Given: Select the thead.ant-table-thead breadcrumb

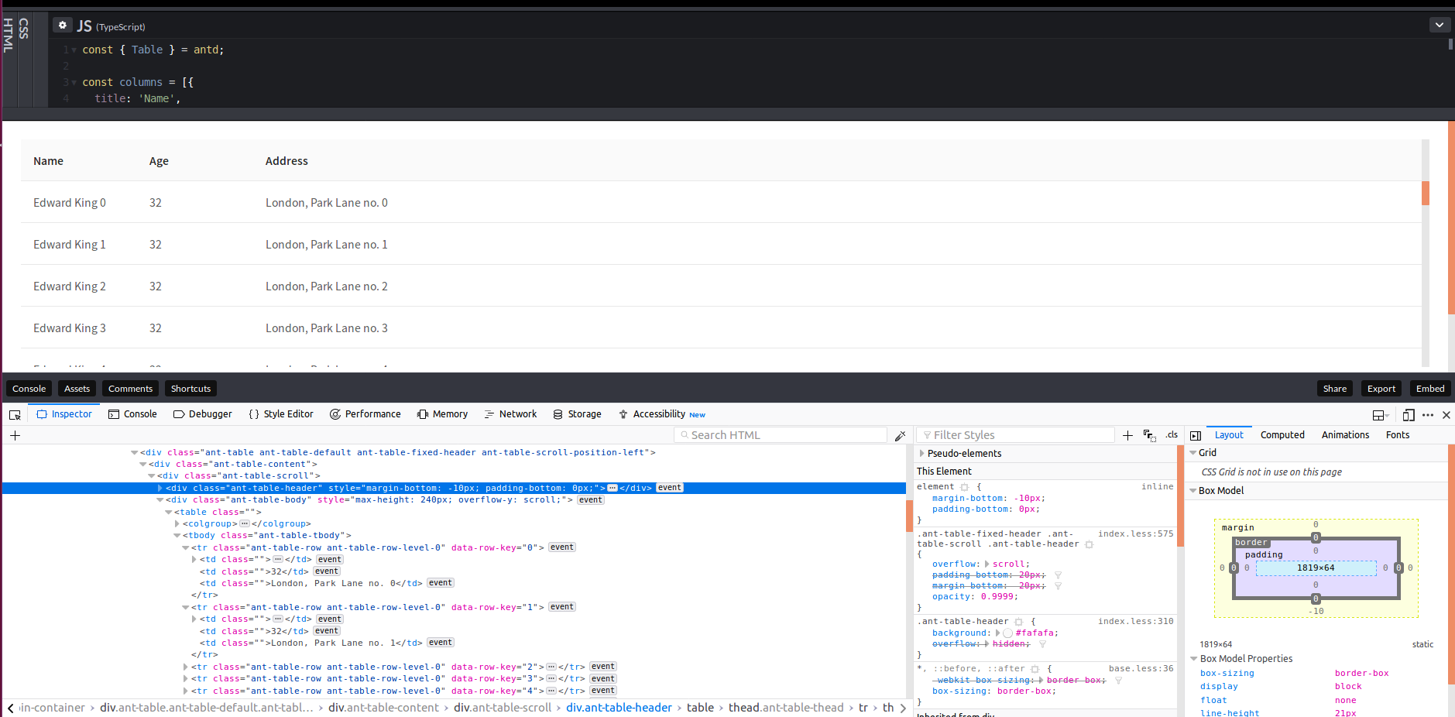Looking at the screenshot, I should [x=785, y=708].
